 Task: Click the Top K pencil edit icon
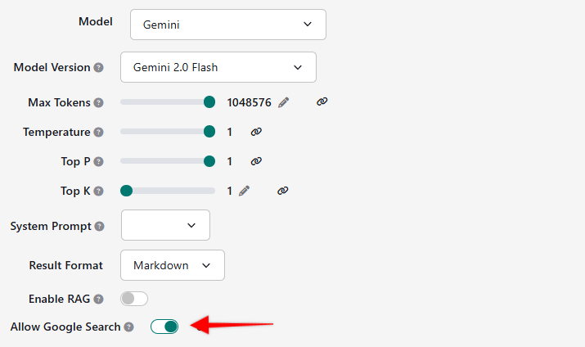tap(244, 191)
